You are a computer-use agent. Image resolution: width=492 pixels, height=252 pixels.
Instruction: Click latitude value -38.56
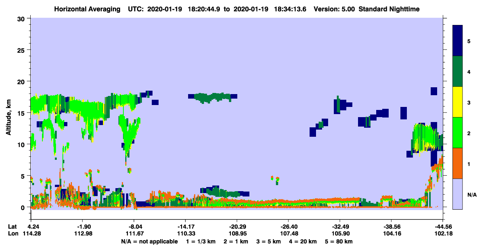pos(391,227)
